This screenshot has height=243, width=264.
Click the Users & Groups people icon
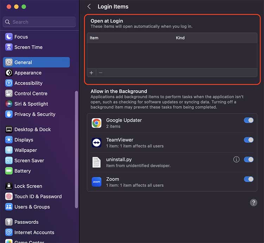[x=9, y=207]
